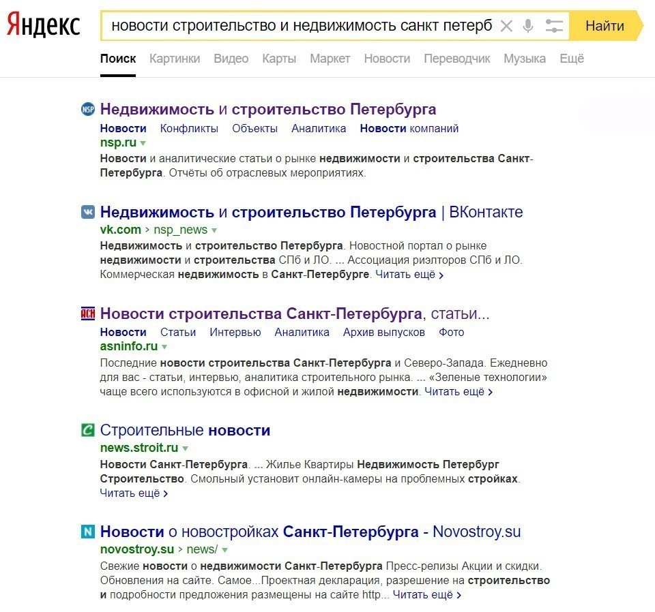
Task: Expand dropdown arrow next to novostroy.su news/
Action: [x=224, y=550]
